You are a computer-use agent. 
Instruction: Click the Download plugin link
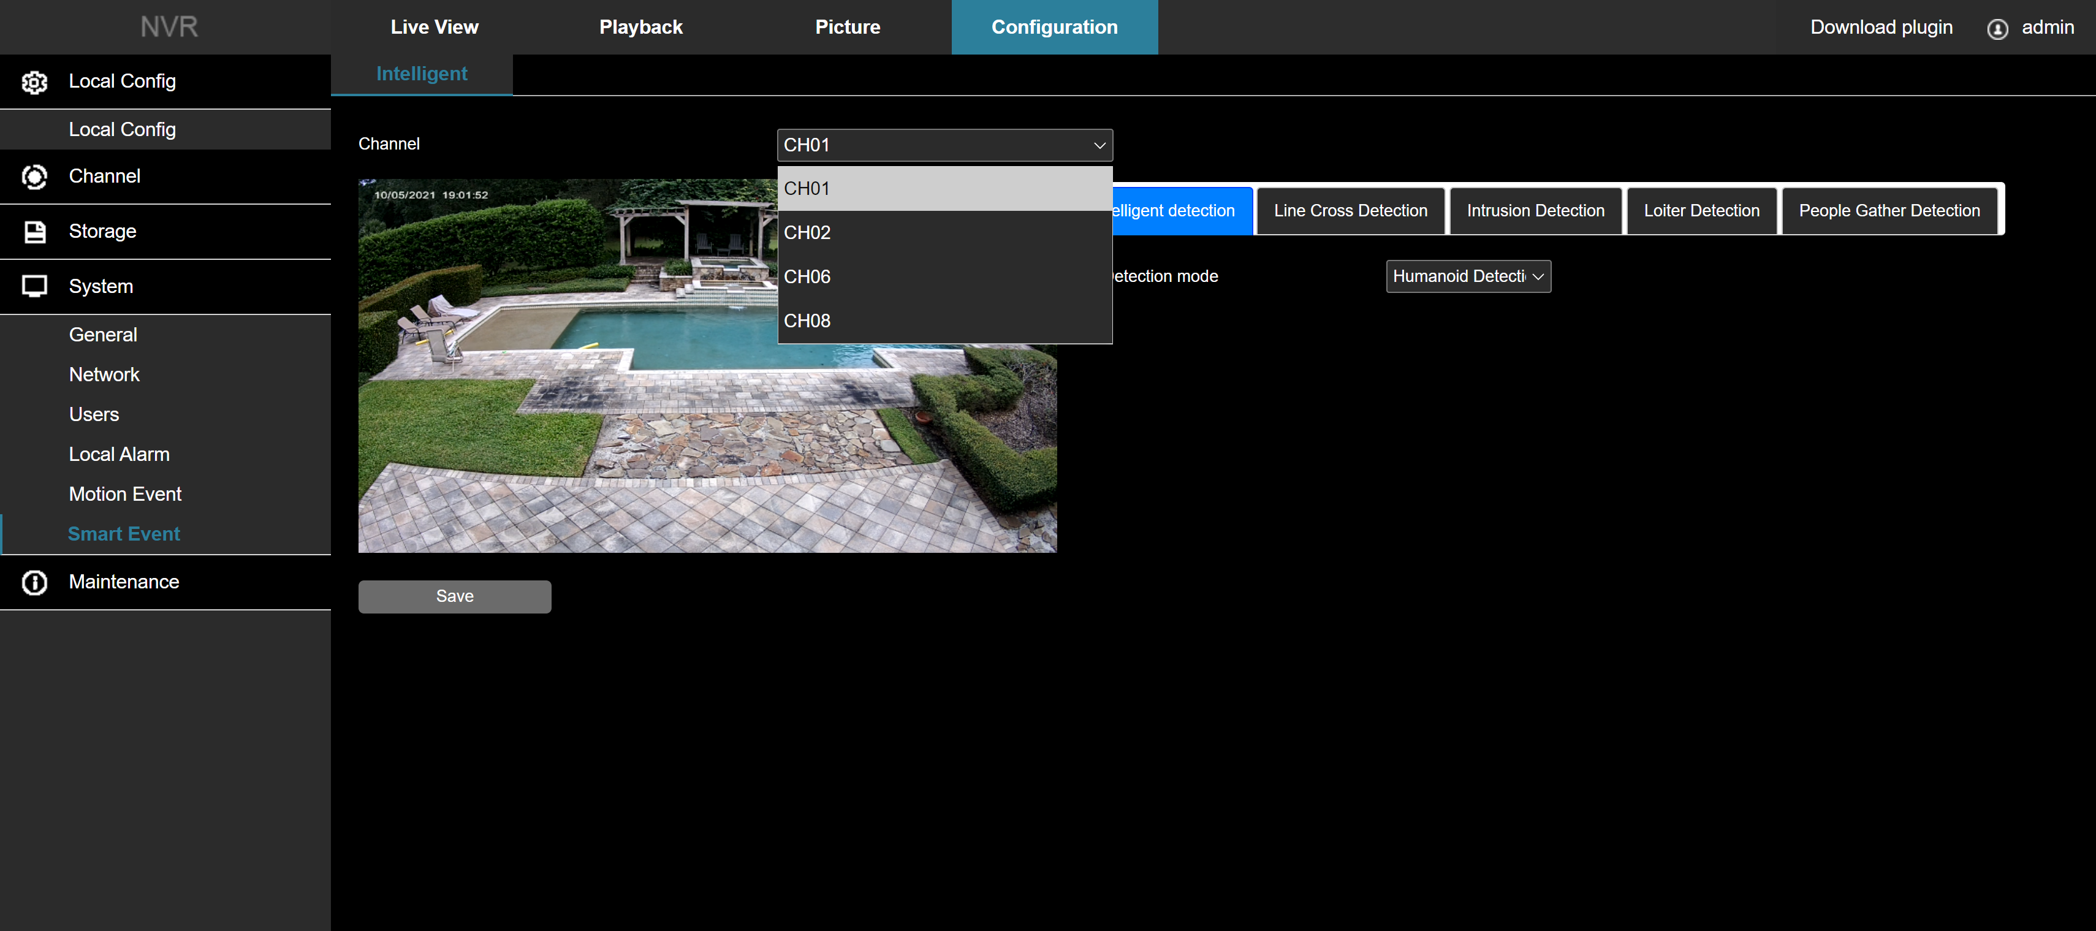point(1880,28)
